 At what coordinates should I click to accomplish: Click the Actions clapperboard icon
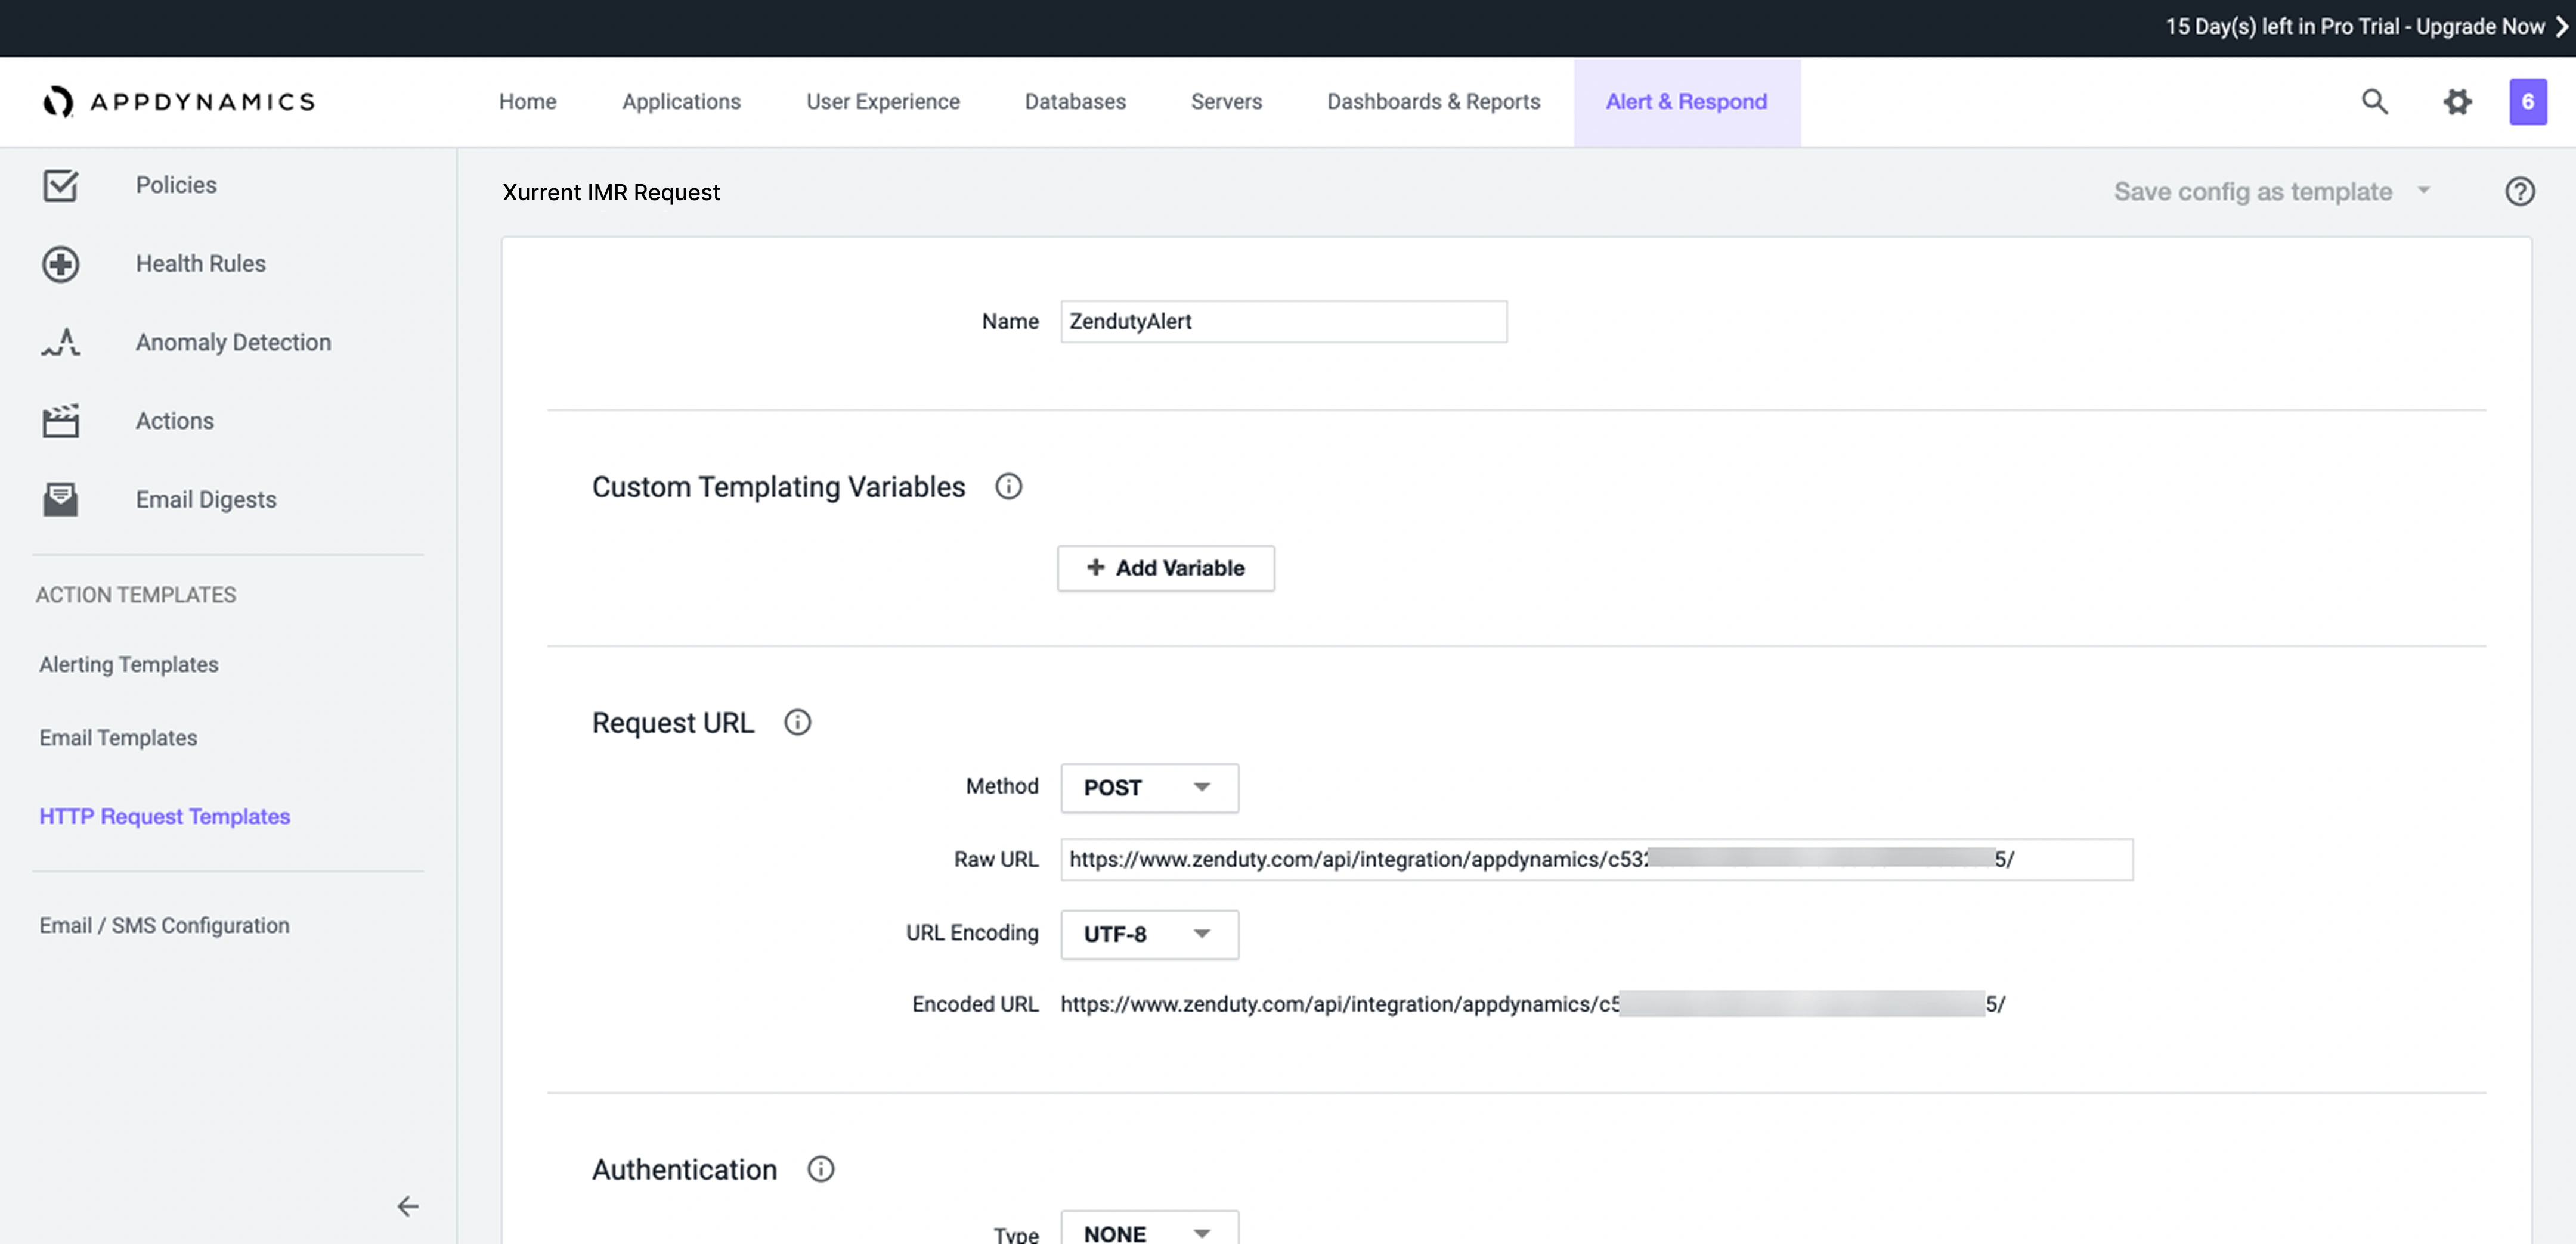(60, 421)
